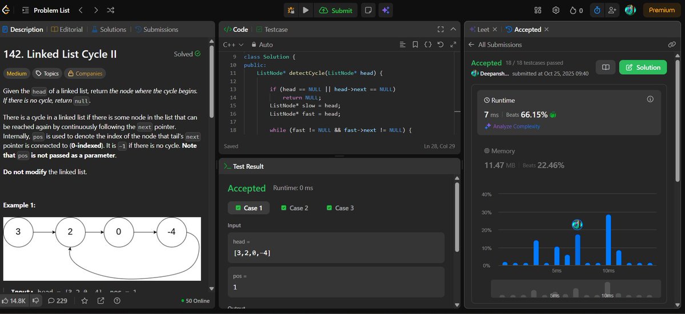Like the problem with thumbs up
The height and width of the screenshot is (314, 685).
pyautogui.click(x=14, y=300)
